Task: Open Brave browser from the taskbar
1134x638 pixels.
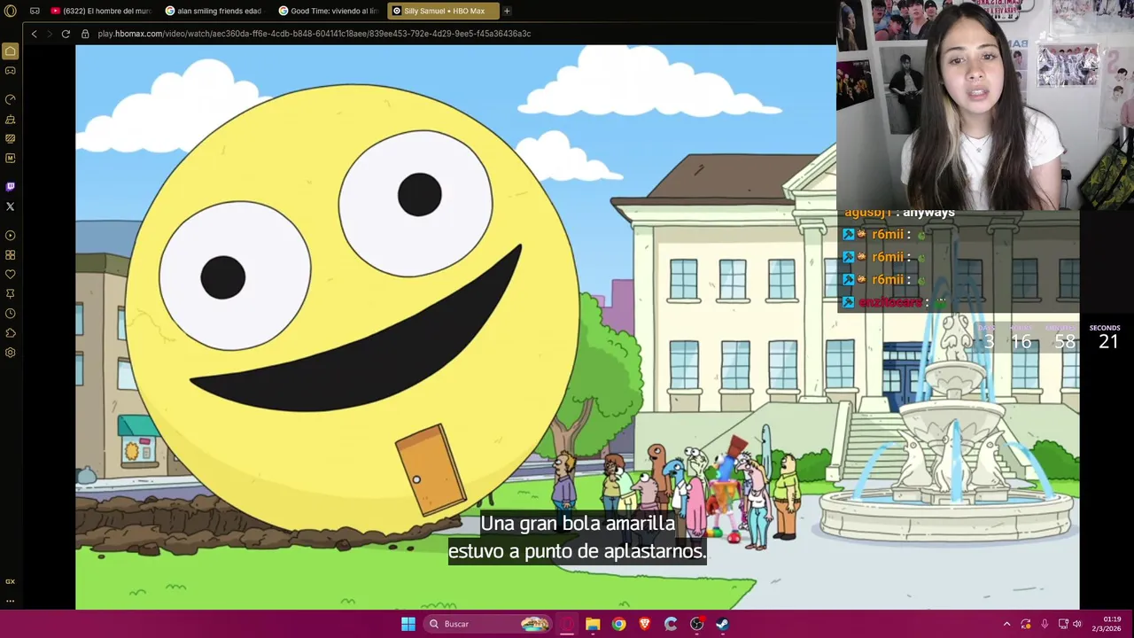Action: pos(645,624)
